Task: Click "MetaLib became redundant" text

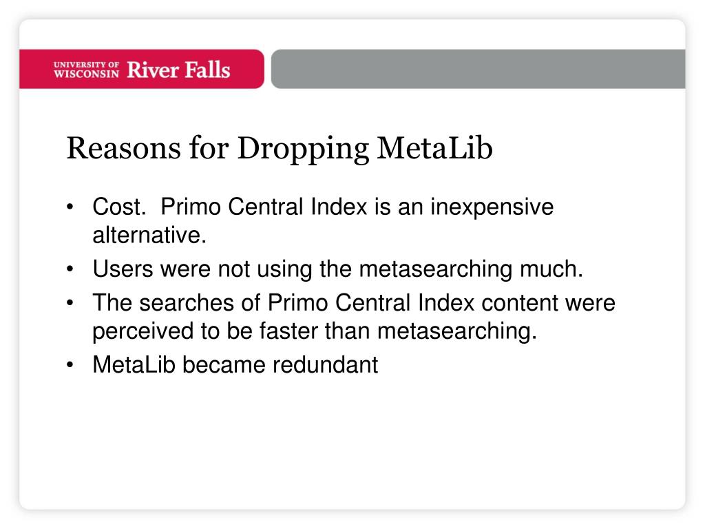Action: click(x=235, y=365)
